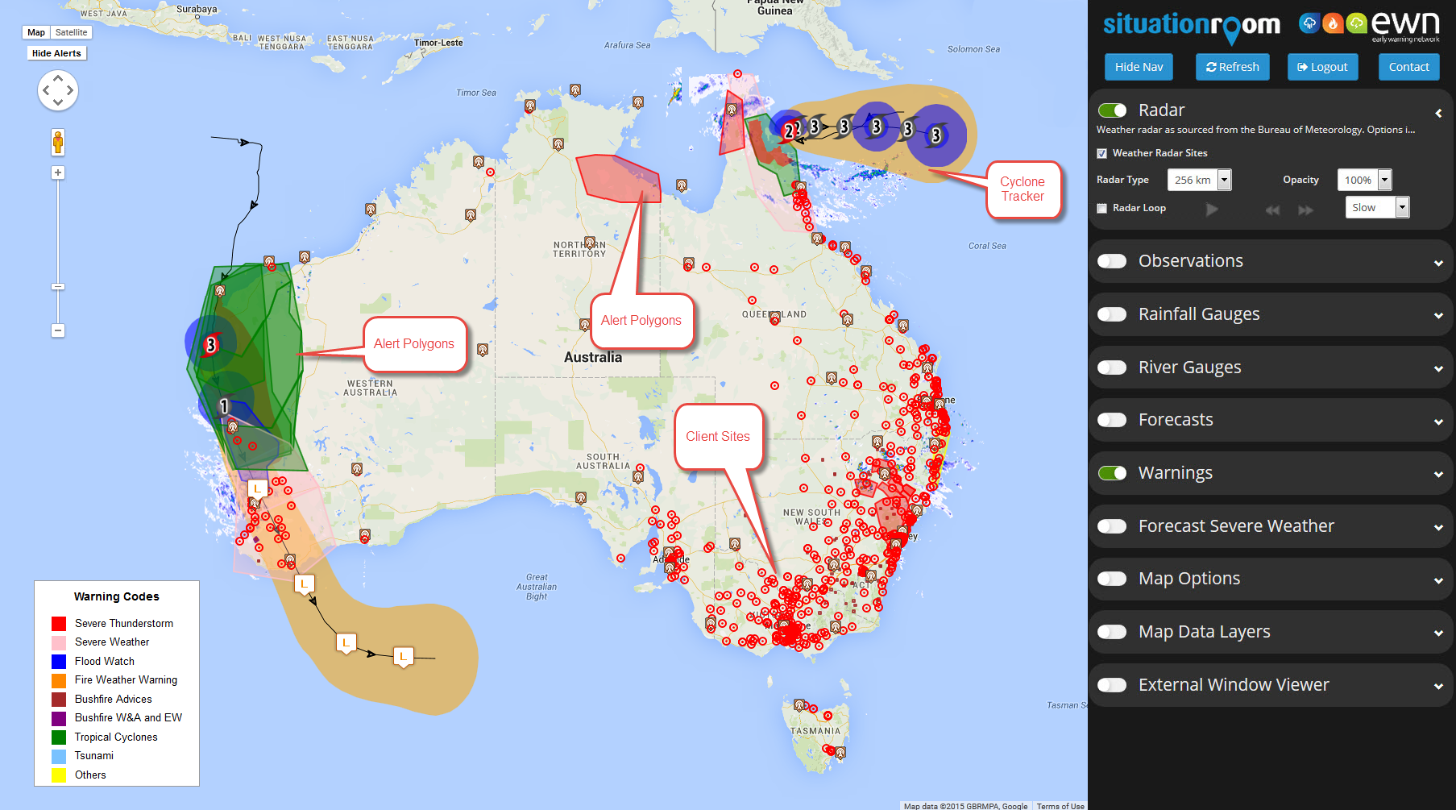Toggle the Radar switch off
The height and width of the screenshot is (810, 1456).
(x=1112, y=110)
